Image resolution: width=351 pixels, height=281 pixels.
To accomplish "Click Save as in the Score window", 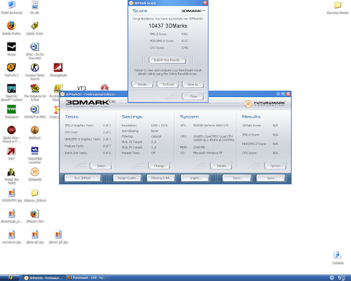I will (x=193, y=84).
